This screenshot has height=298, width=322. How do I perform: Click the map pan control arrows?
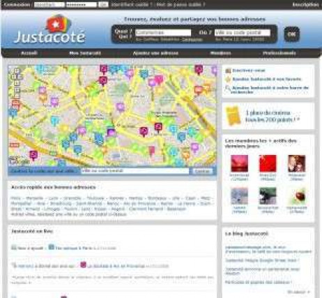pos(17,74)
